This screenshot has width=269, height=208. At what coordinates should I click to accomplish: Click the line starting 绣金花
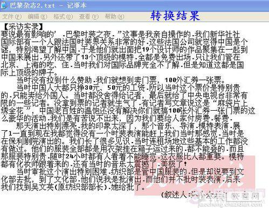click(128, 111)
